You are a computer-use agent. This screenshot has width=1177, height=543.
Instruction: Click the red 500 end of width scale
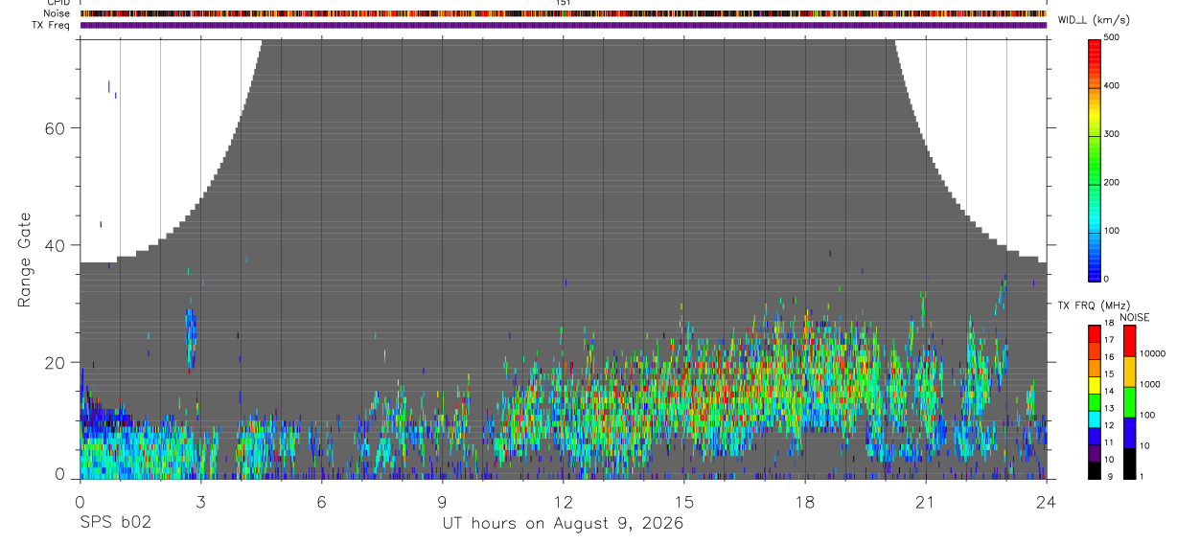1094,42
